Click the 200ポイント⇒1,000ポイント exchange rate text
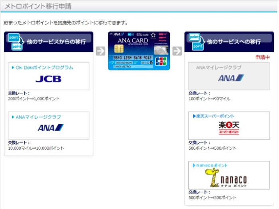The image size is (279, 209). (x=34, y=98)
